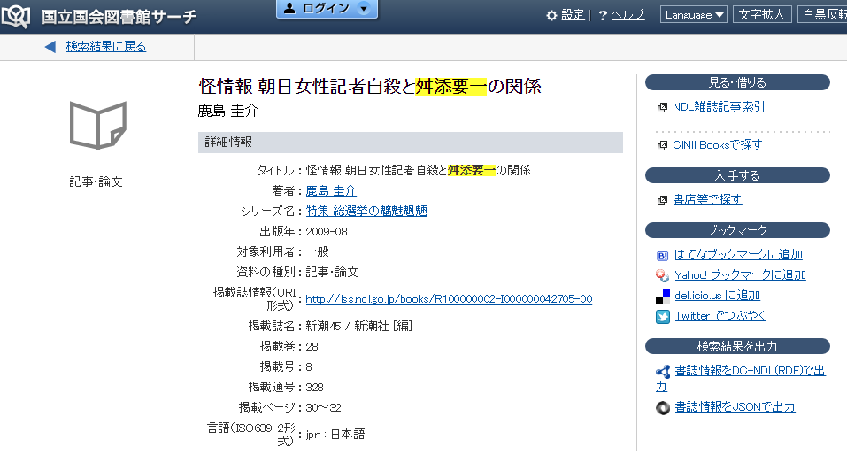
Task: Open the ログイン dropdown
Action: pyautogui.click(x=327, y=9)
